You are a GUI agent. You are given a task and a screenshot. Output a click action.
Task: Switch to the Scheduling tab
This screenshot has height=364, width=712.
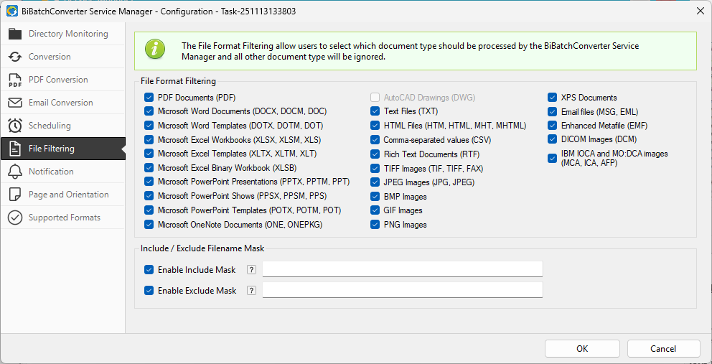[x=50, y=126]
